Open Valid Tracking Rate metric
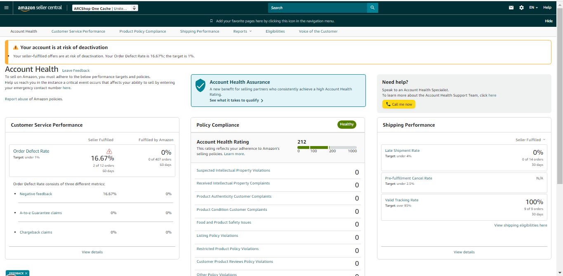Image resolution: width=563 pixels, height=276 pixels. click(402, 200)
